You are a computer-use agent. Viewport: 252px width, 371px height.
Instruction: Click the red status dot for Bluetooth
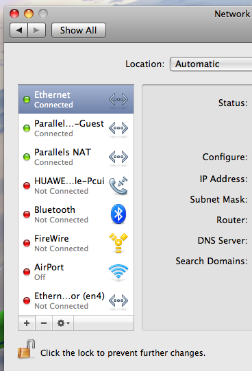pos(27,214)
